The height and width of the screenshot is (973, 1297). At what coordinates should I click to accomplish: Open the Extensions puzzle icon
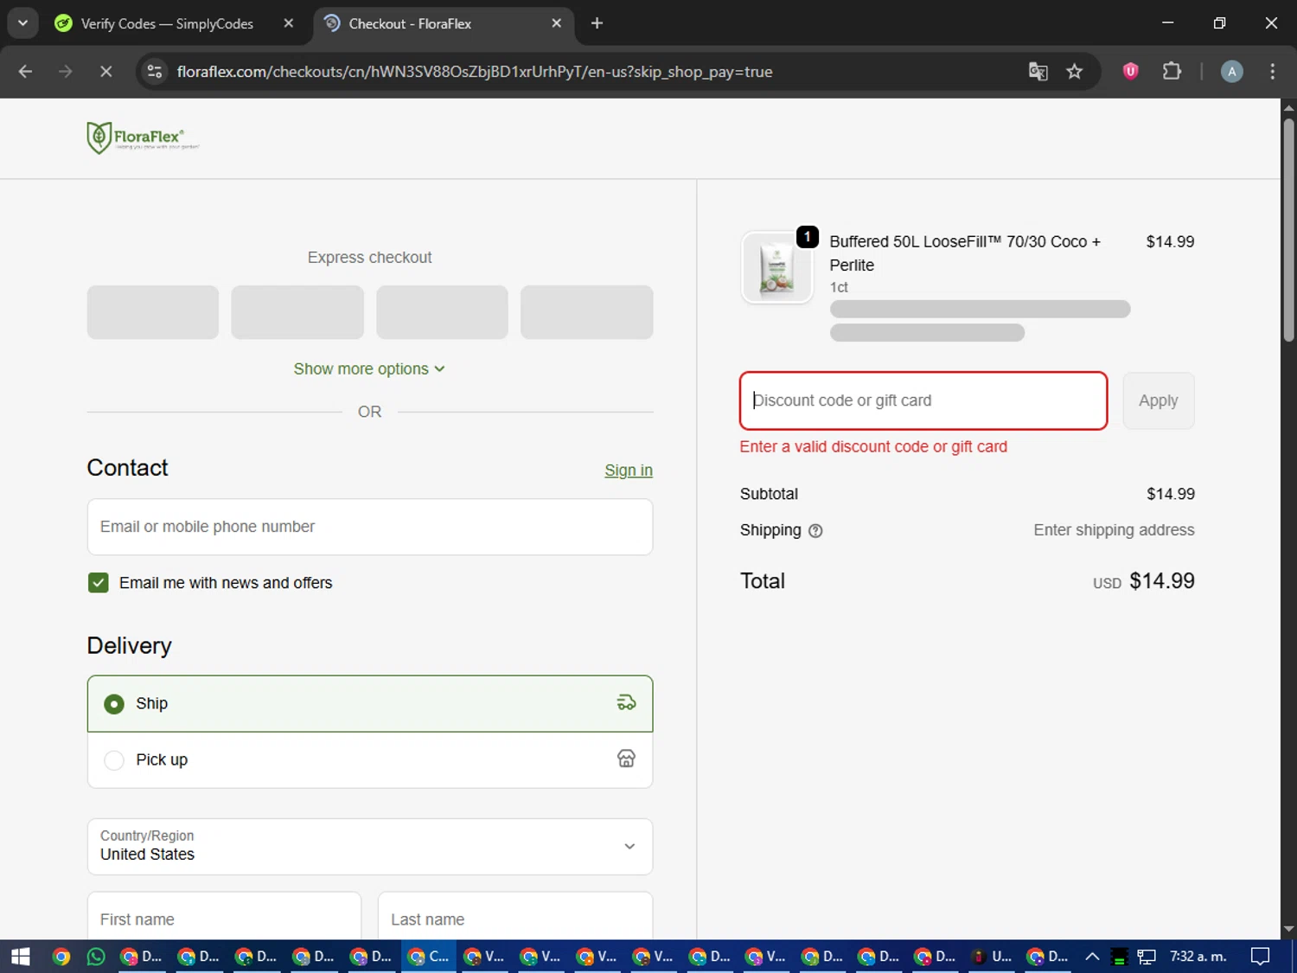(x=1172, y=71)
